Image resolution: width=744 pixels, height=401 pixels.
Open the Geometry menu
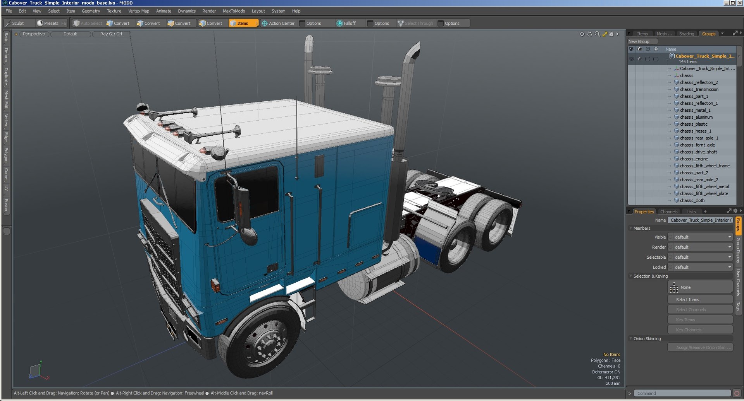91,11
